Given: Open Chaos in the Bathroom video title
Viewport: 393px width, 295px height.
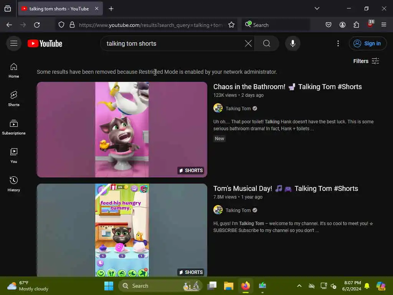Looking at the screenshot, I should (287, 87).
